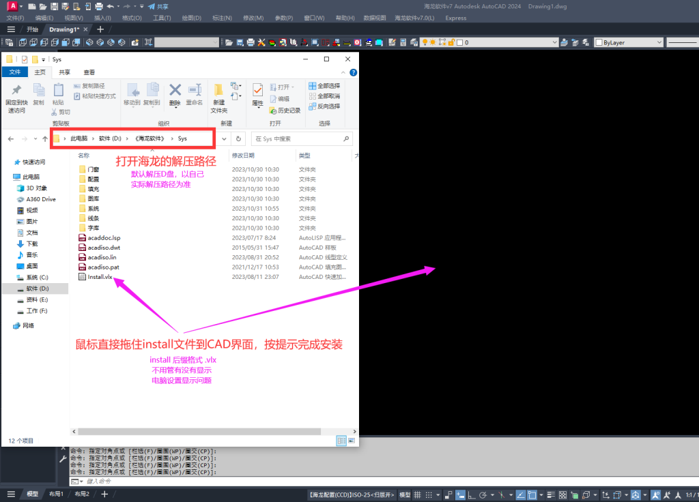Click the layer properties icon left of layer dropdown
699x502 pixels.
tap(414, 42)
